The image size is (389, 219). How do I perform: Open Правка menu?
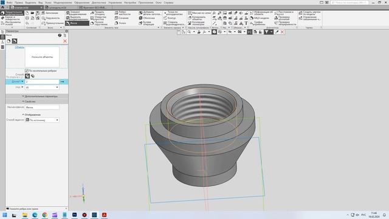19,2
